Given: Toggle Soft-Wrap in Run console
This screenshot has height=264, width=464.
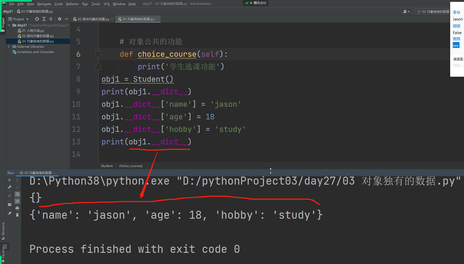Looking at the screenshot, I should (x=17, y=194).
